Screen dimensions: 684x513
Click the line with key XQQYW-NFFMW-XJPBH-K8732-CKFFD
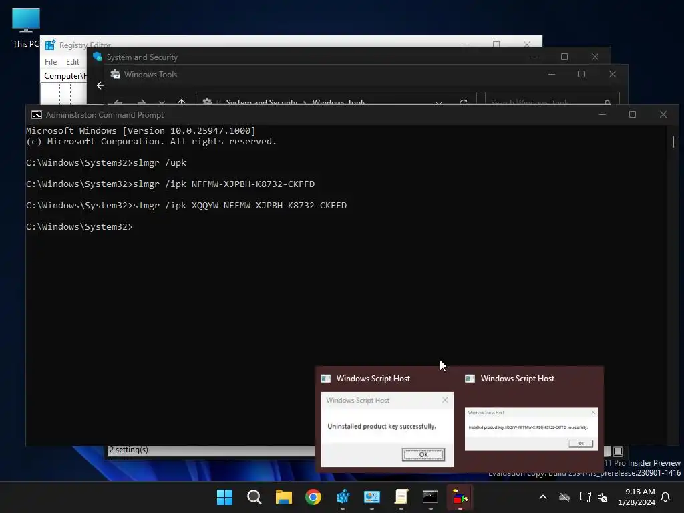pos(186,206)
